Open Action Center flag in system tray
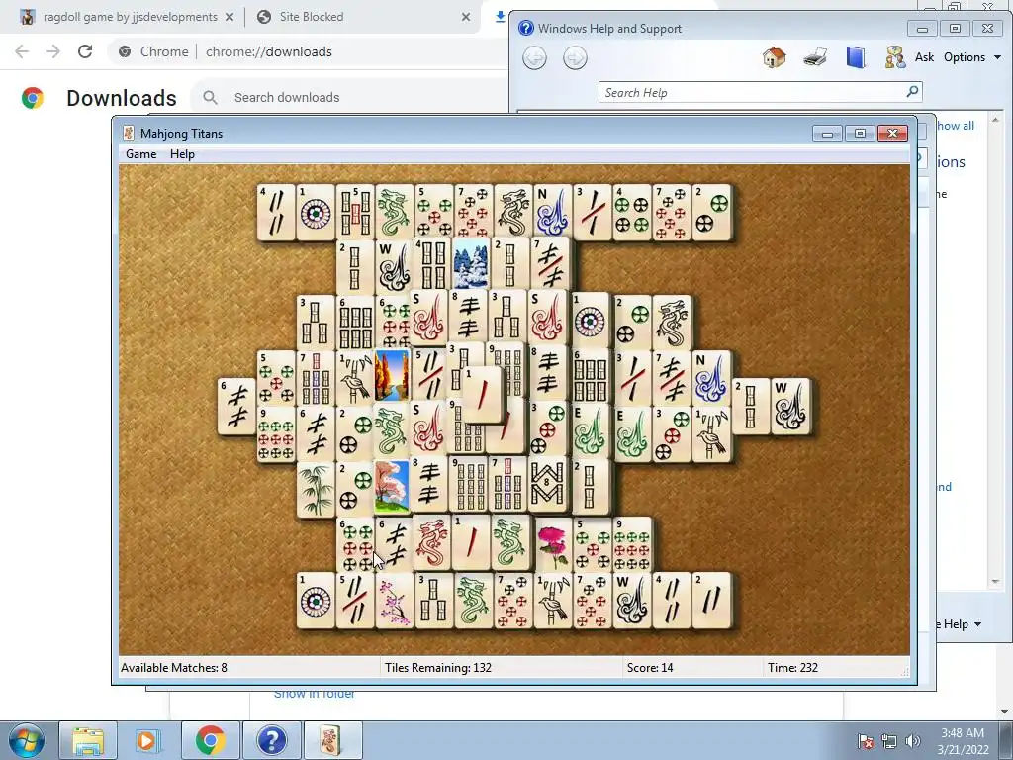 coord(866,741)
